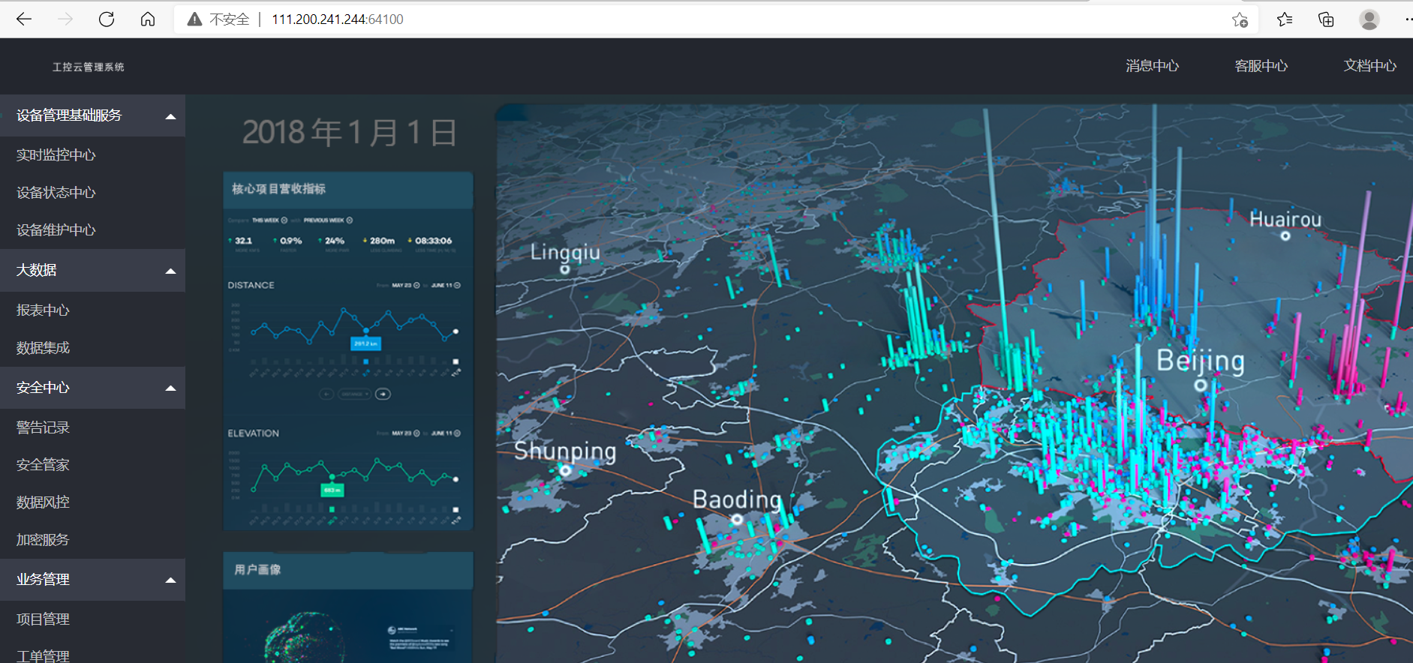The width and height of the screenshot is (1413, 663).
Task: Collapse the 设备管理基础服务 section arrow
Action: click(170, 116)
